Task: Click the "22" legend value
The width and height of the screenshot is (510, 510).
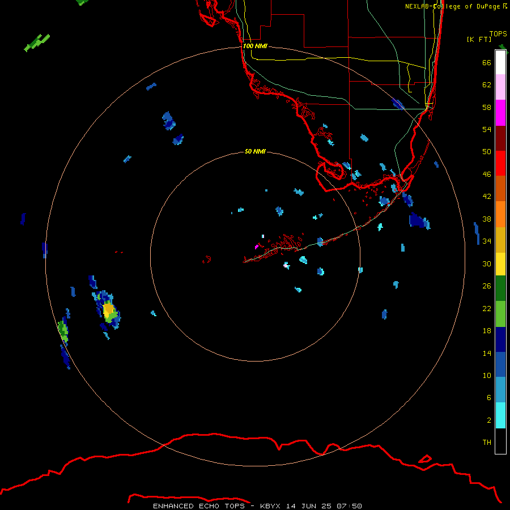Action: coord(487,308)
